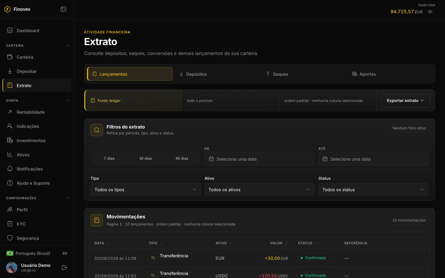Open the Todos os tipos dropdown
Screen dimensions: 445x278
point(145,189)
